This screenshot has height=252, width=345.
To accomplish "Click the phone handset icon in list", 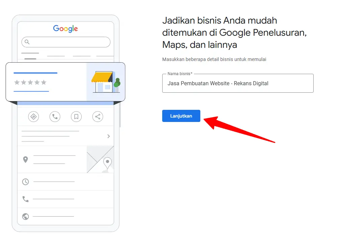I will pos(26,199).
